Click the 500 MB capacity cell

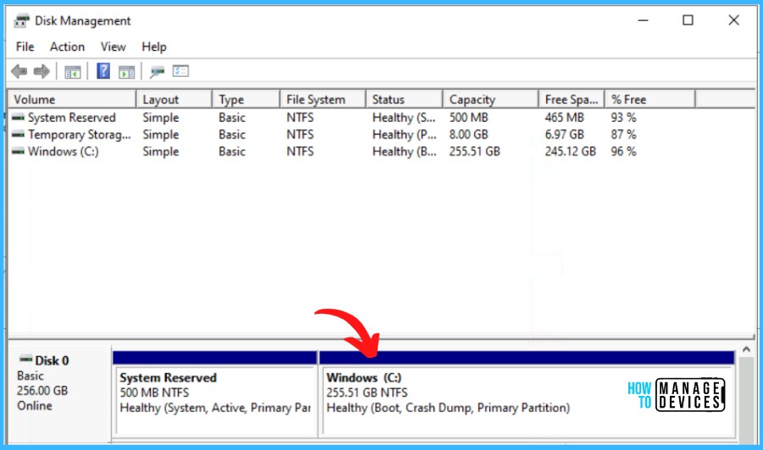468,118
